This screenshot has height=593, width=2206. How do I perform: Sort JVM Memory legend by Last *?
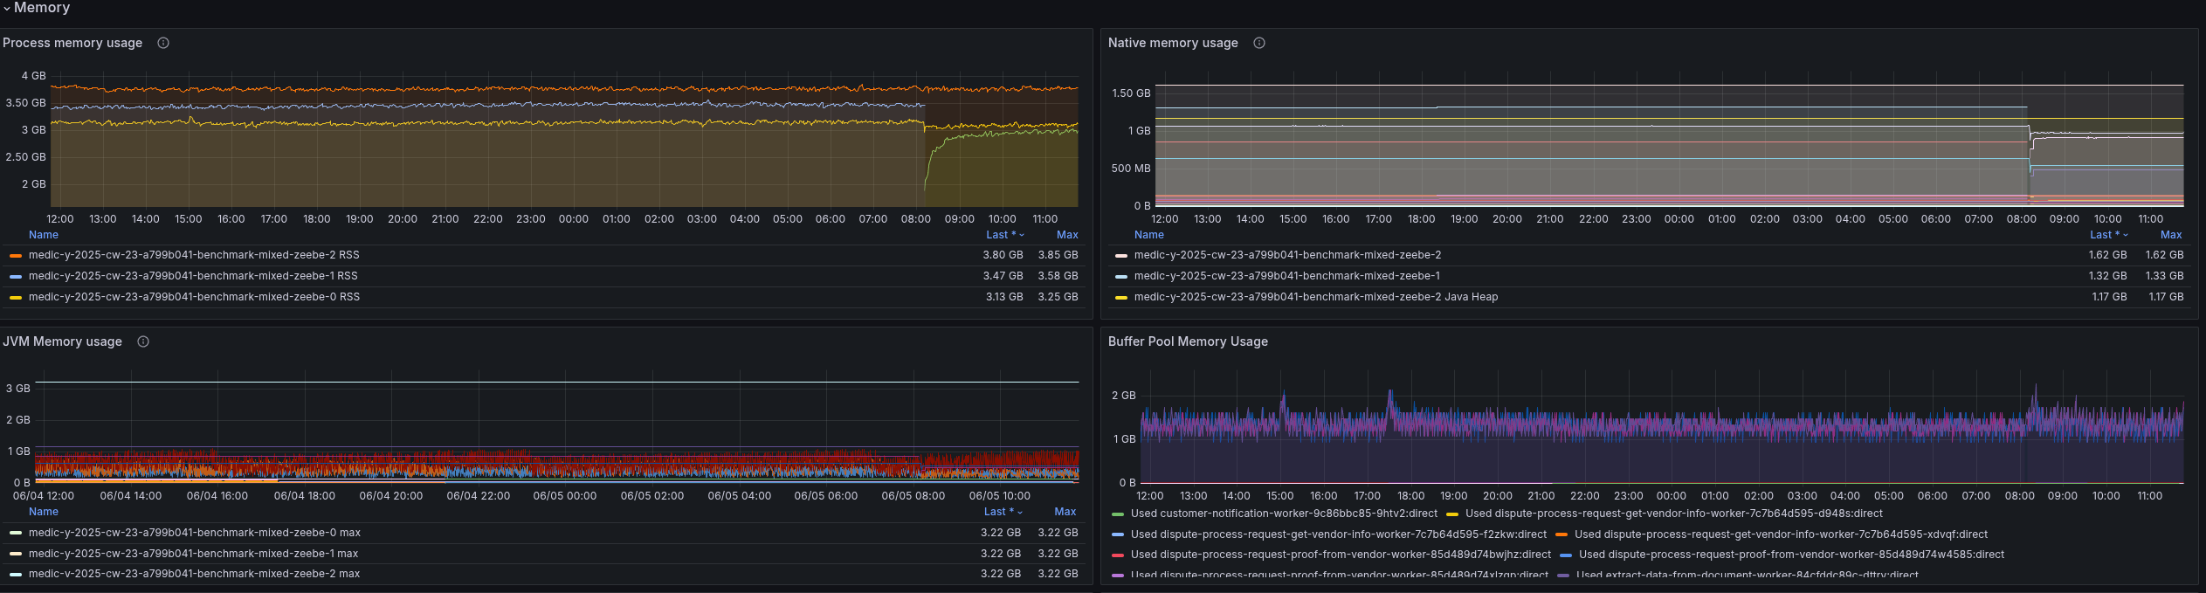point(1003,512)
